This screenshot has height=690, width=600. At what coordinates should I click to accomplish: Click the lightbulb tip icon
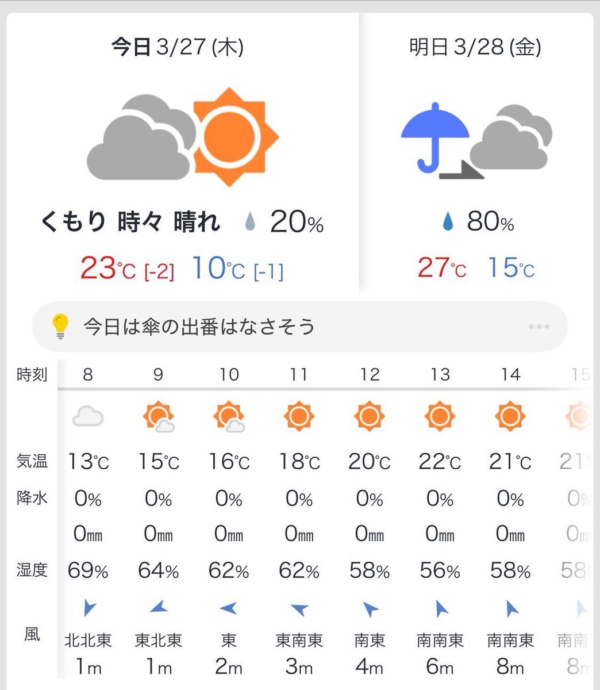(60, 326)
